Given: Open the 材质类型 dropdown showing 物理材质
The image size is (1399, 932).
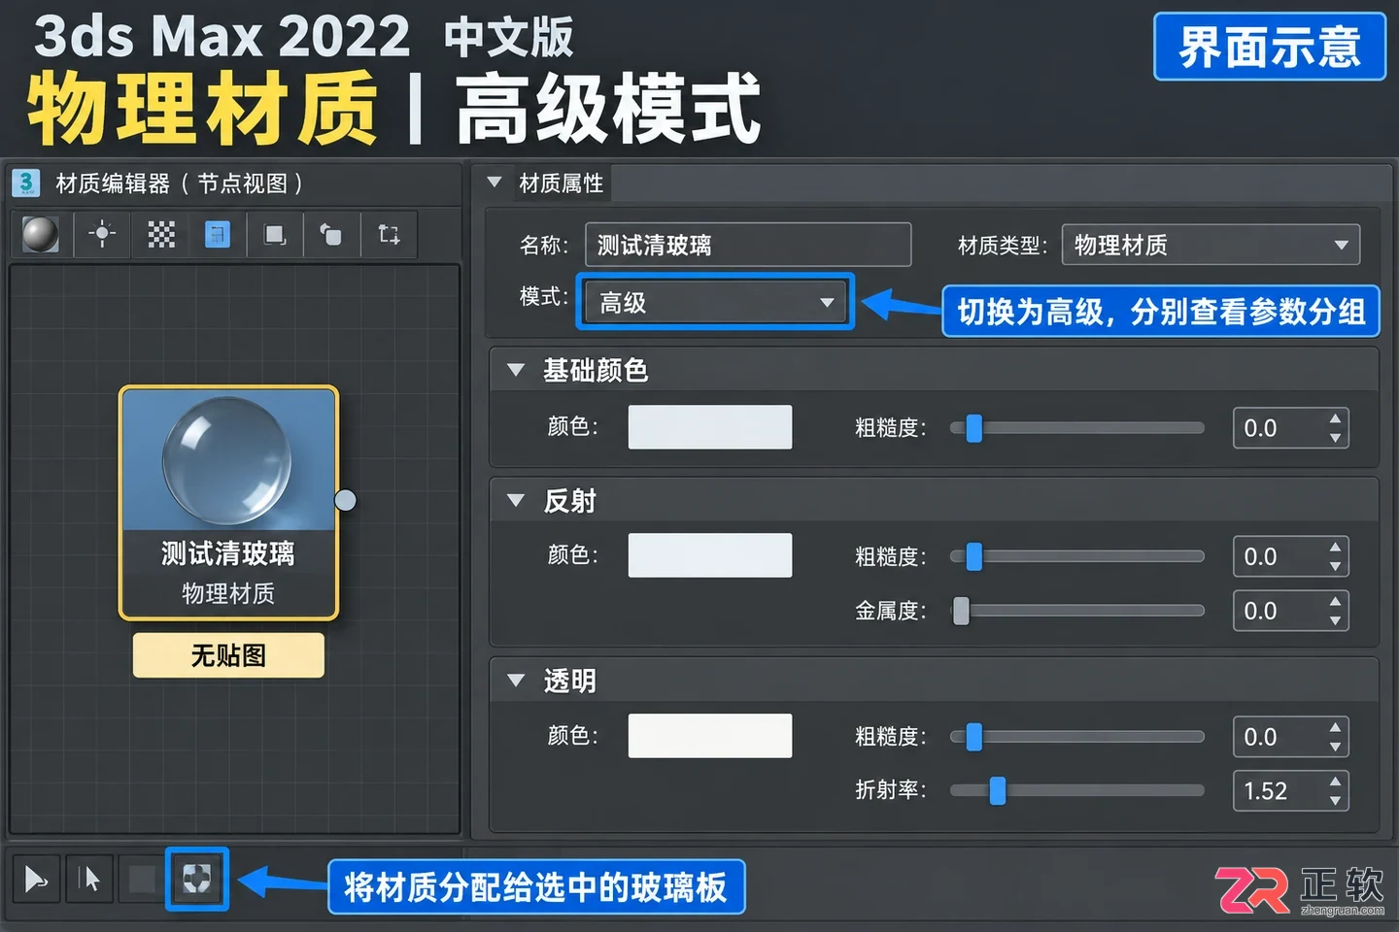Looking at the screenshot, I should (1211, 245).
